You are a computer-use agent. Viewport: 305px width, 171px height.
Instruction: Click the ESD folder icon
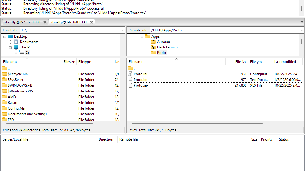5,120
